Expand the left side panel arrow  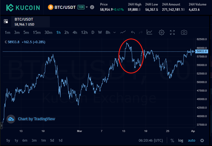(2, 126)
